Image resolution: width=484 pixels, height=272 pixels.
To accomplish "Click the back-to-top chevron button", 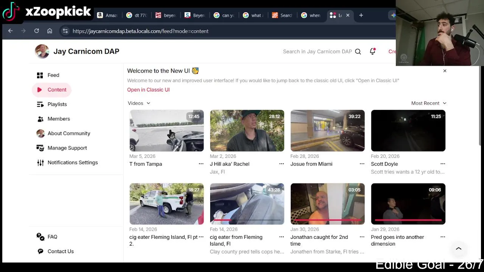I will [x=459, y=249].
